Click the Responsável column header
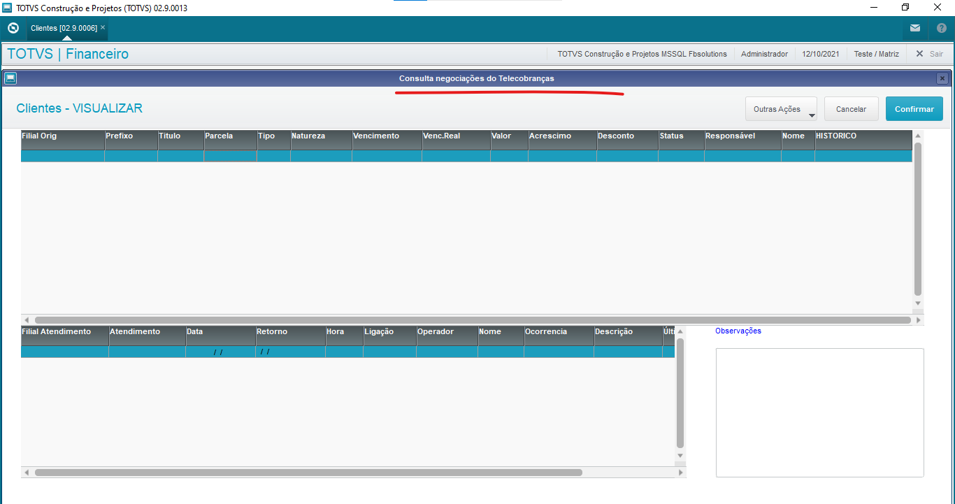The height and width of the screenshot is (504, 955). [x=742, y=140]
